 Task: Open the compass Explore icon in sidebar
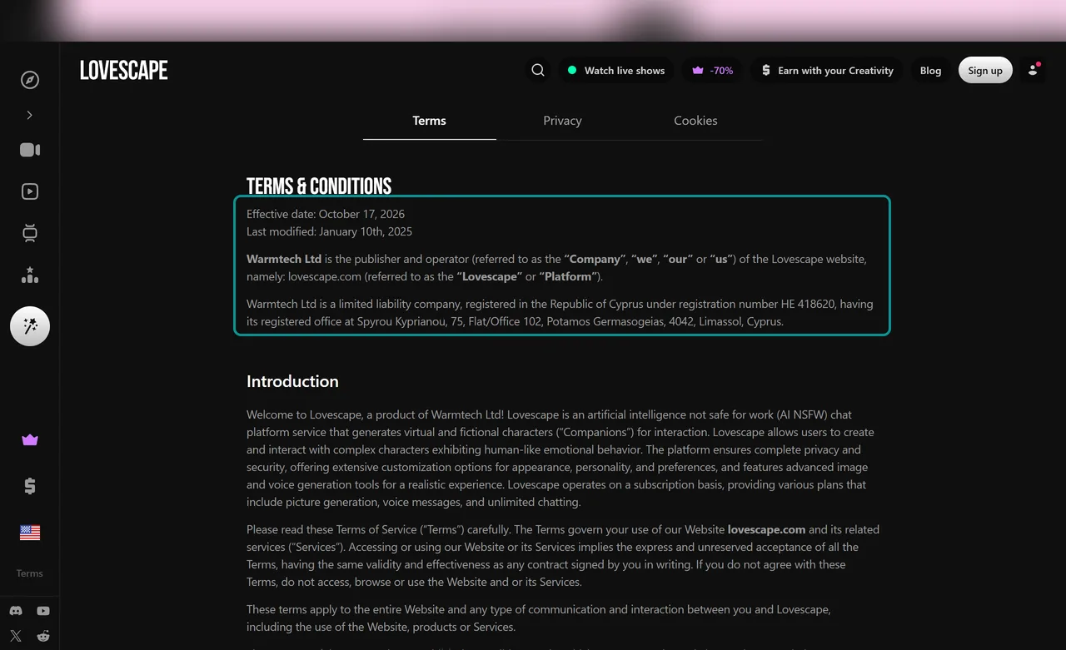(x=30, y=80)
